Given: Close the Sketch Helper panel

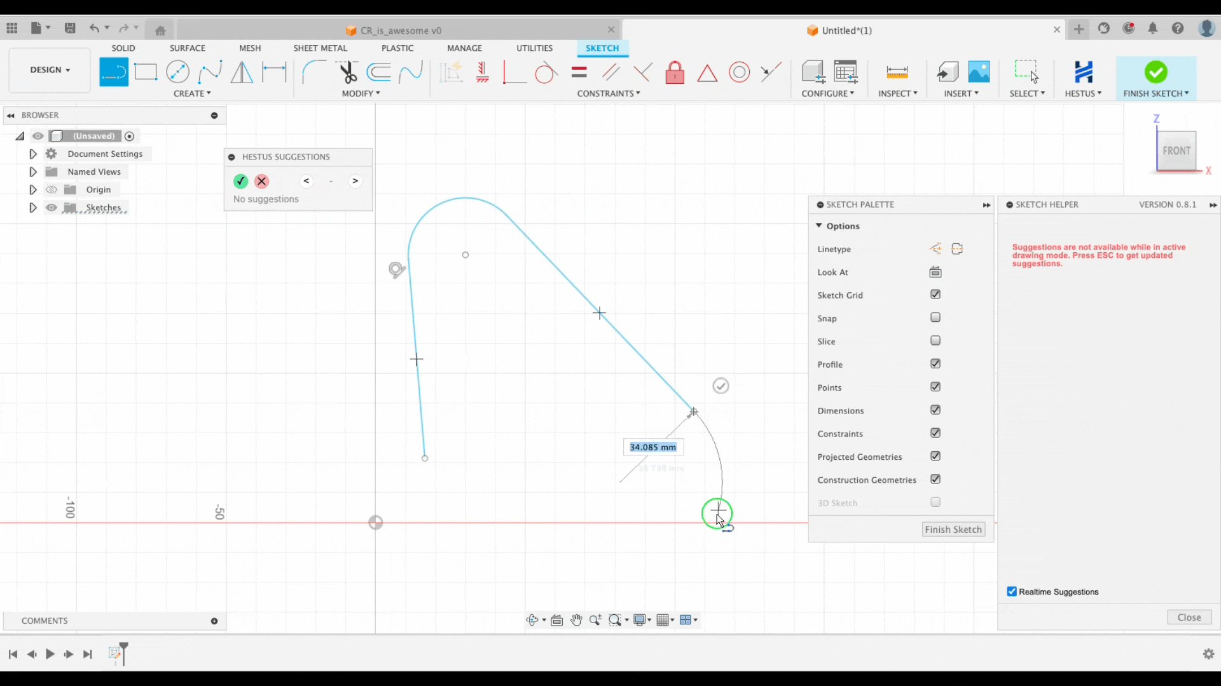Looking at the screenshot, I should coord(1189,617).
